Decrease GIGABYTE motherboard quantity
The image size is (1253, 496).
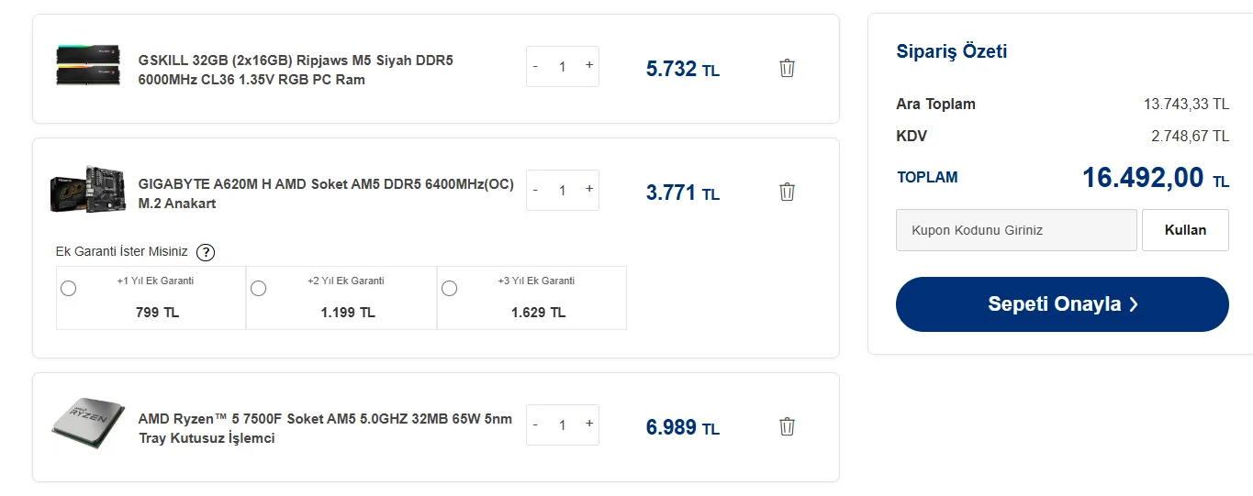(x=536, y=190)
